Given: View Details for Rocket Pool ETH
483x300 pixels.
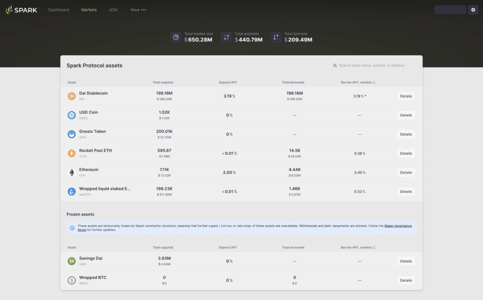Looking at the screenshot, I should pos(406,153).
